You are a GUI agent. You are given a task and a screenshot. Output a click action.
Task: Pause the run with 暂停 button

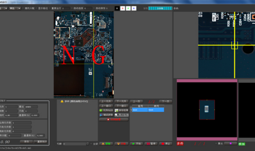pos(151,144)
